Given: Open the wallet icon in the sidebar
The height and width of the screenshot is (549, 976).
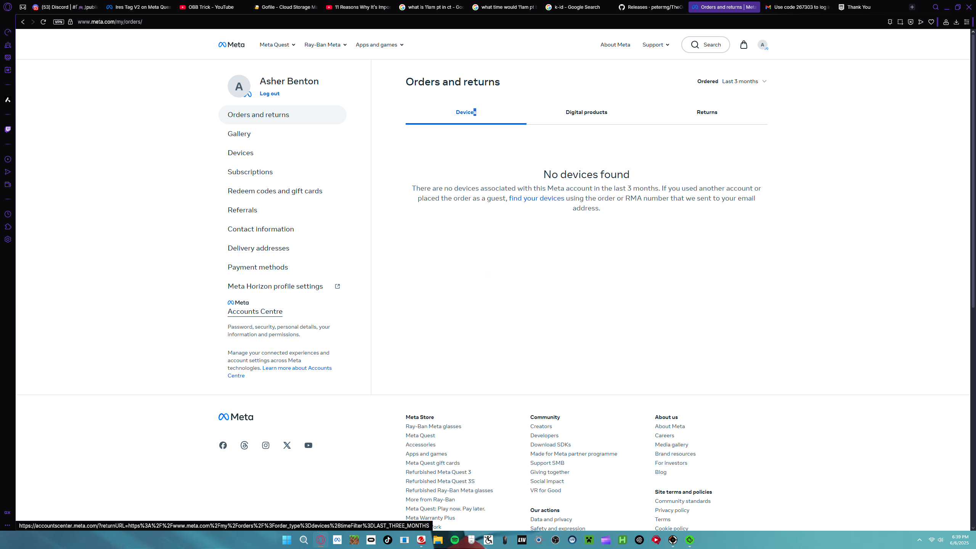Looking at the screenshot, I should pos(8,185).
